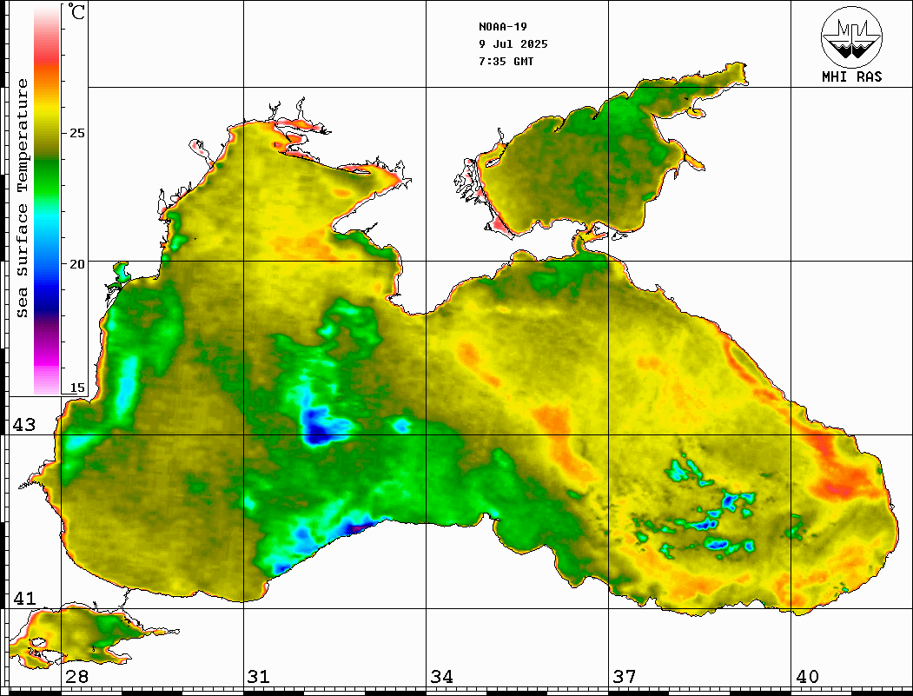This screenshot has height=696, width=913.
Task: Click the sea surface temperature color bar
Action: [x=47, y=200]
